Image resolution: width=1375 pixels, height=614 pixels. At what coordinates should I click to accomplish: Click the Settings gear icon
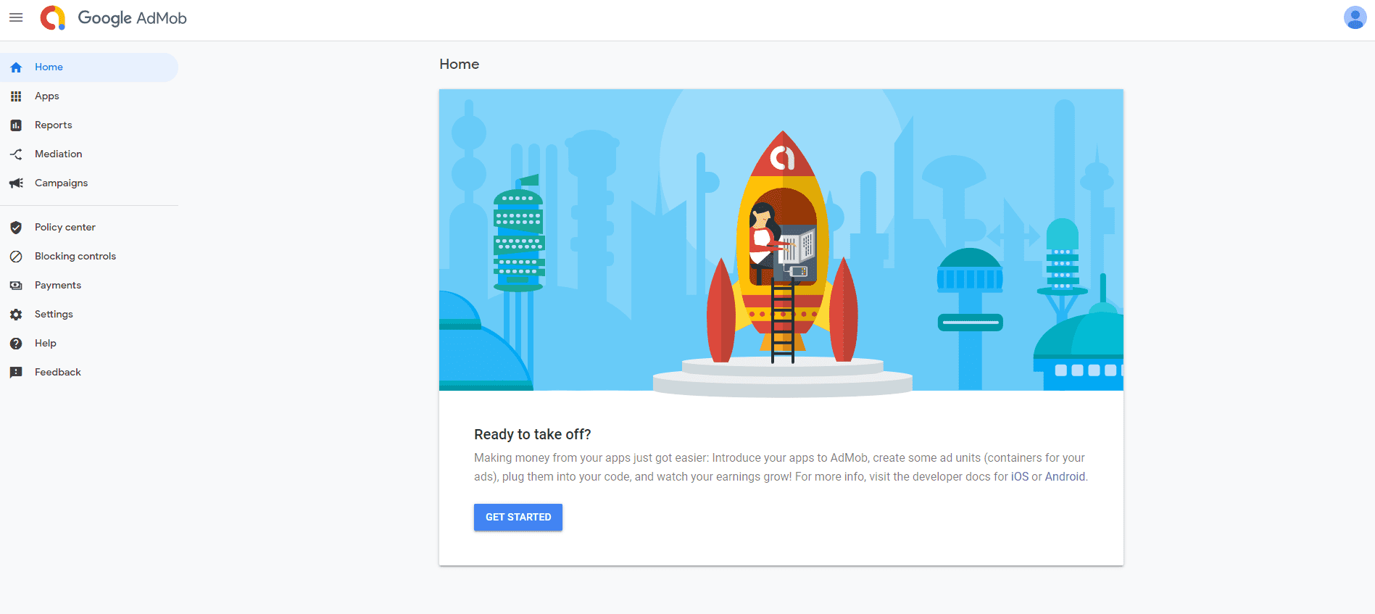tap(16, 315)
